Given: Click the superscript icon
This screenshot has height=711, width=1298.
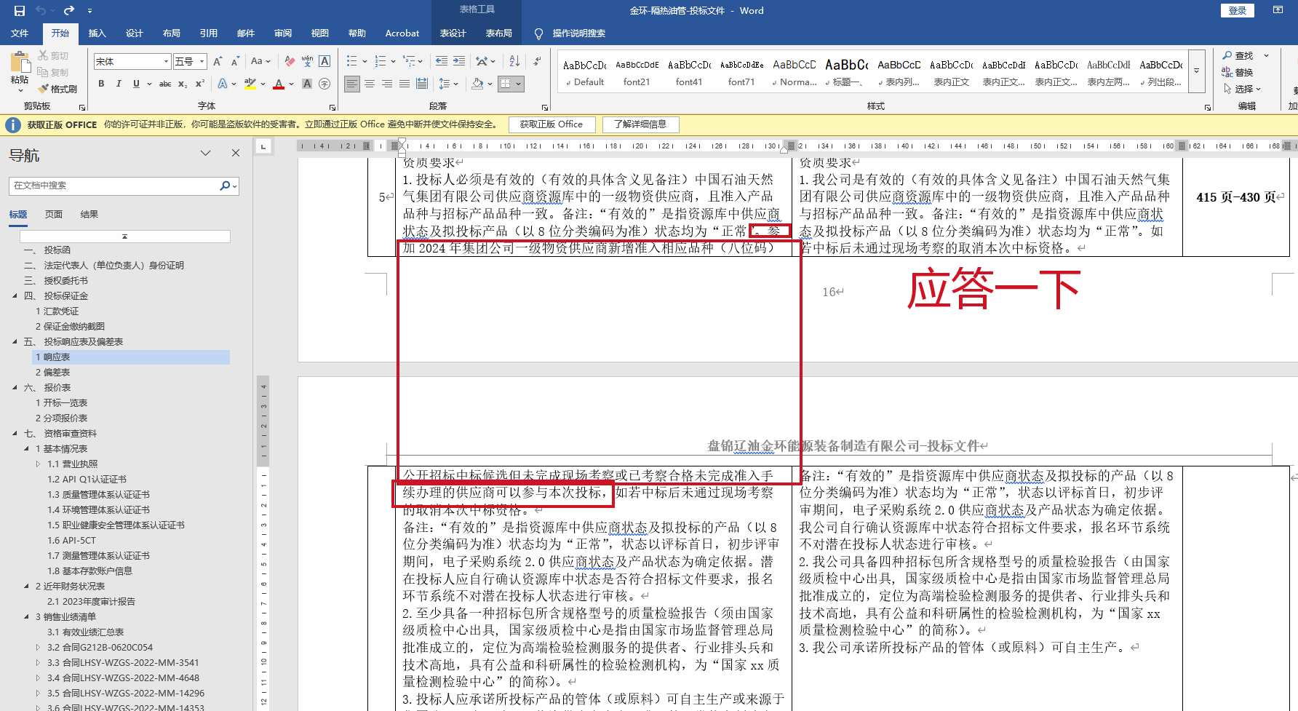Looking at the screenshot, I should 200,84.
